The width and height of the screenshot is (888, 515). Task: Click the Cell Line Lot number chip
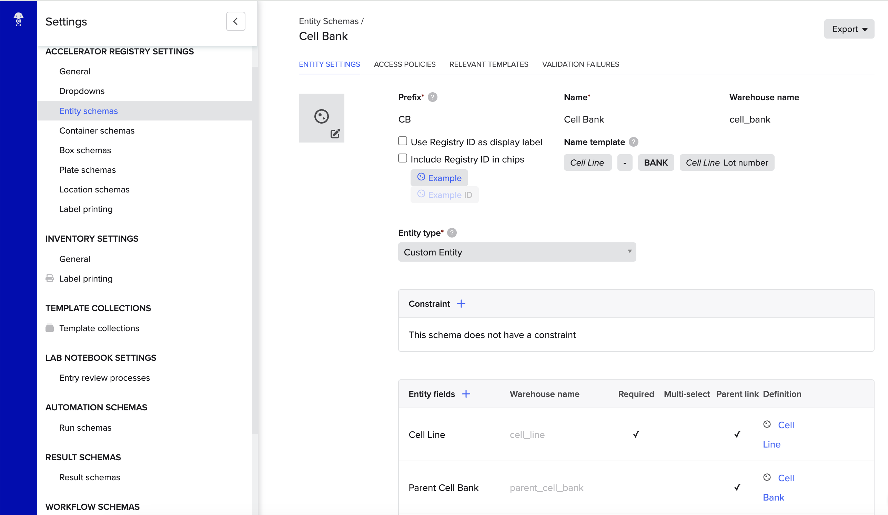pos(727,162)
